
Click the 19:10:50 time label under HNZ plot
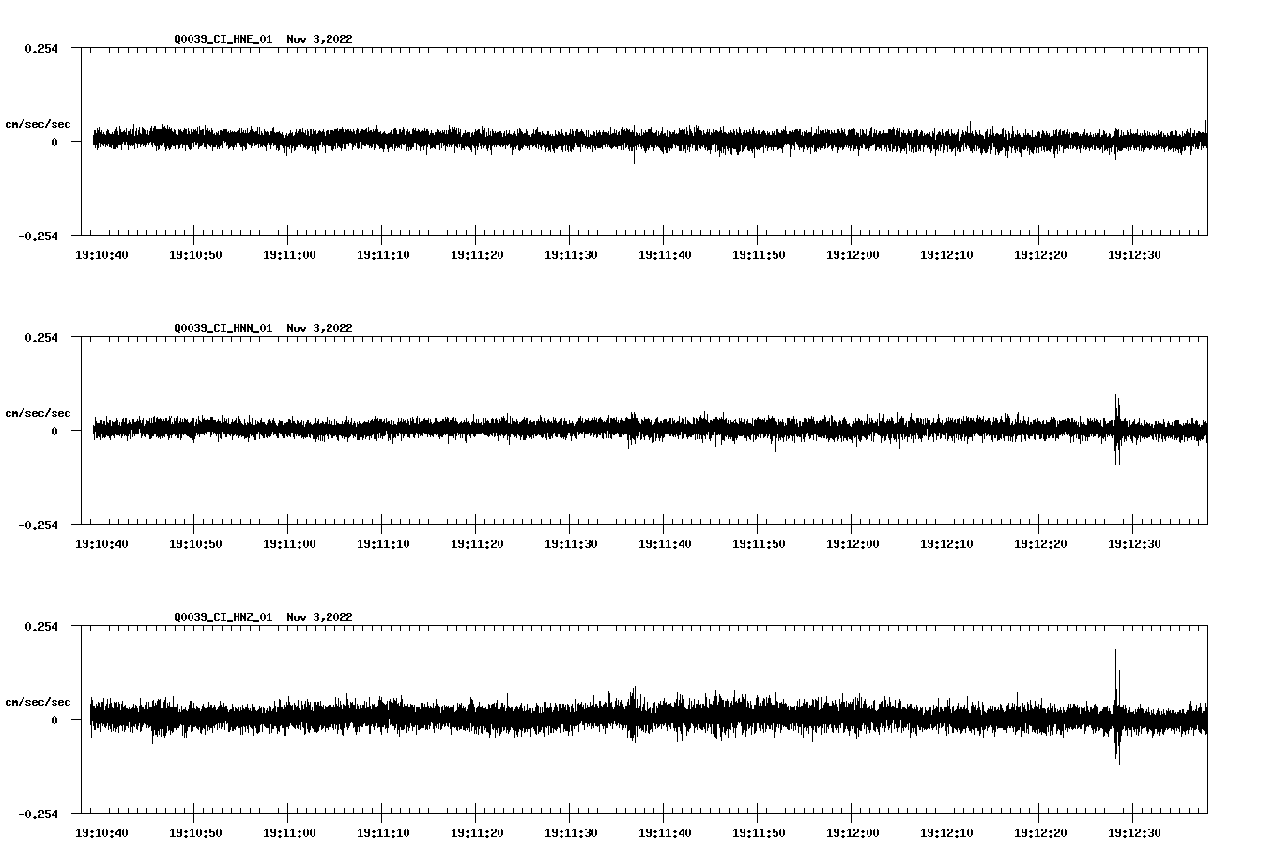tap(195, 833)
